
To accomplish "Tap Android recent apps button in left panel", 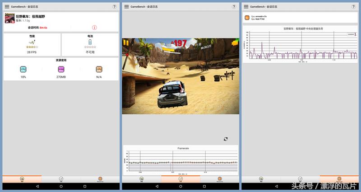I will [85, 186].
